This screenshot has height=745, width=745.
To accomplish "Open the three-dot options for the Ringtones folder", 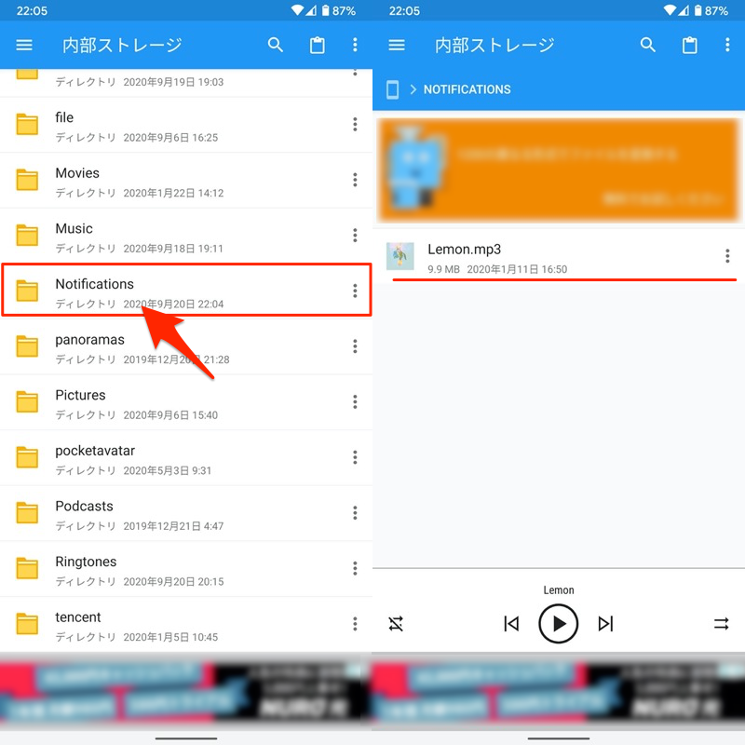I will pos(355,569).
